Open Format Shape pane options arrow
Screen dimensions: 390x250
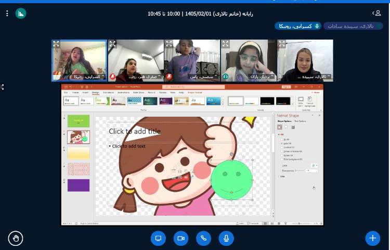313,115
